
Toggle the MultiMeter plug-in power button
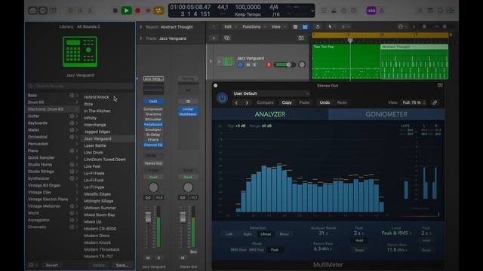(222, 98)
